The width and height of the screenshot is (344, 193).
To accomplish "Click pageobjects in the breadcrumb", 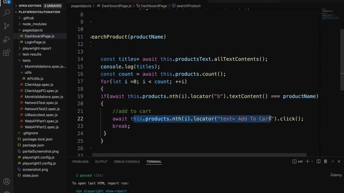I will tap(81, 6).
